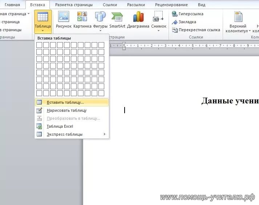Switch to the Главная ribbon tab
Viewport: 259px width, 205px height.
[x=12, y=5]
